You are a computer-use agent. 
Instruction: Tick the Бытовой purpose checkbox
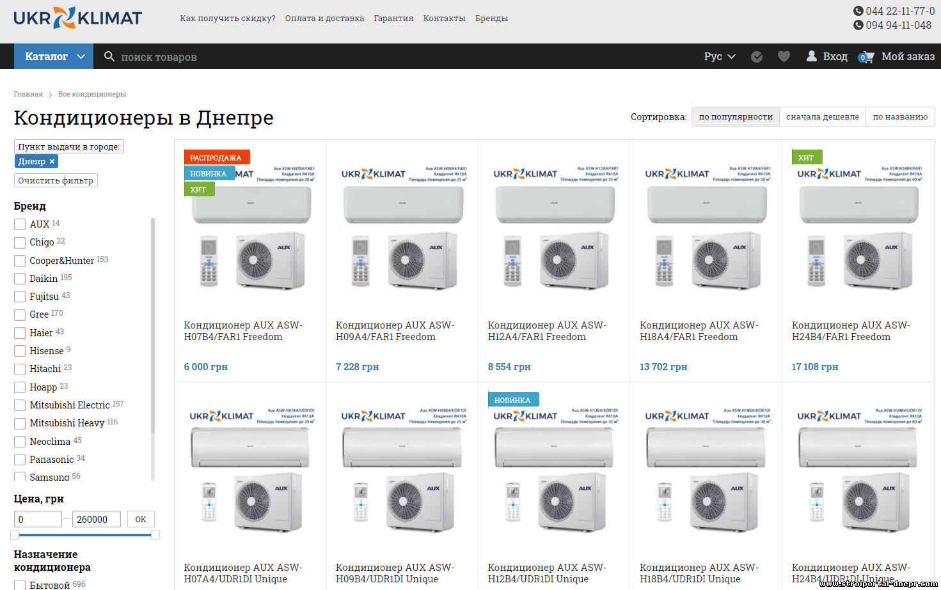pos(20,585)
